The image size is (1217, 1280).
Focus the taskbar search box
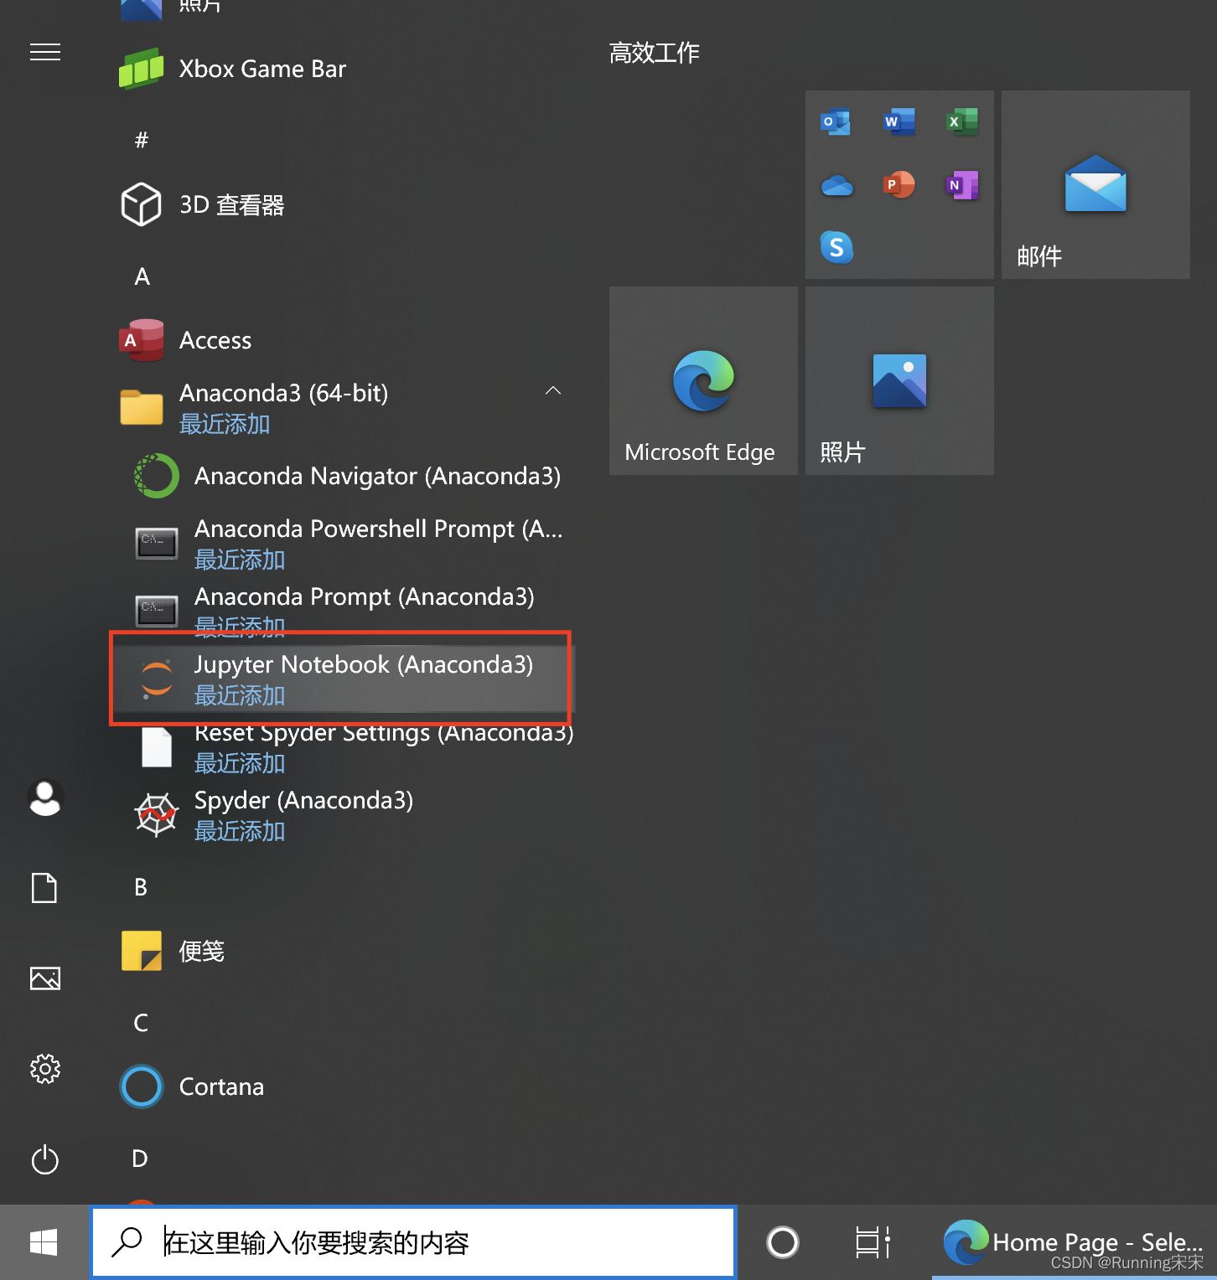(x=413, y=1242)
